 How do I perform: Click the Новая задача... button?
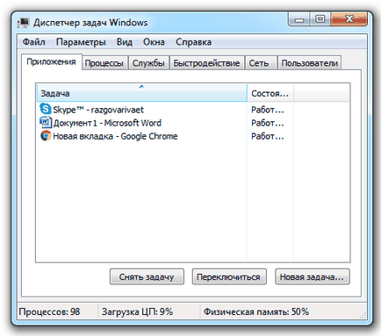(313, 276)
